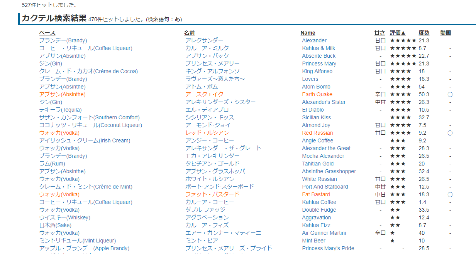Viewport: 476px width, 254px height.
Task: Click the 名前 column header
Action: coord(189,33)
